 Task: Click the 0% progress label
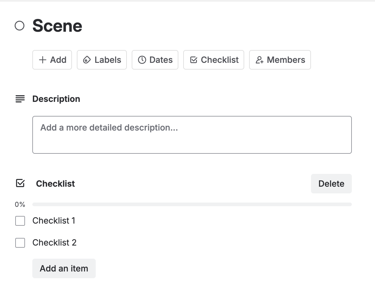point(20,205)
